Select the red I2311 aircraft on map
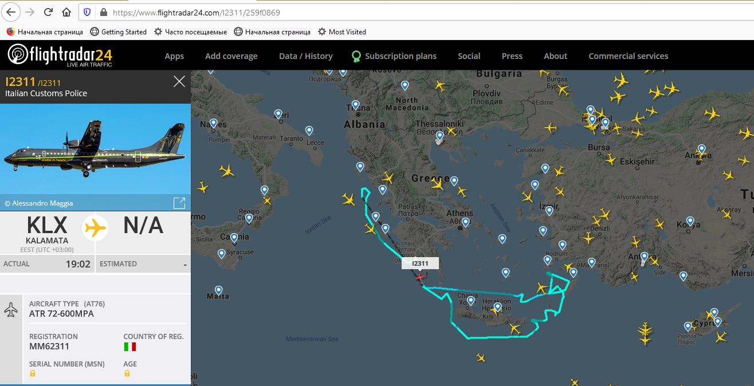This screenshot has width=754, height=386. pos(420,278)
